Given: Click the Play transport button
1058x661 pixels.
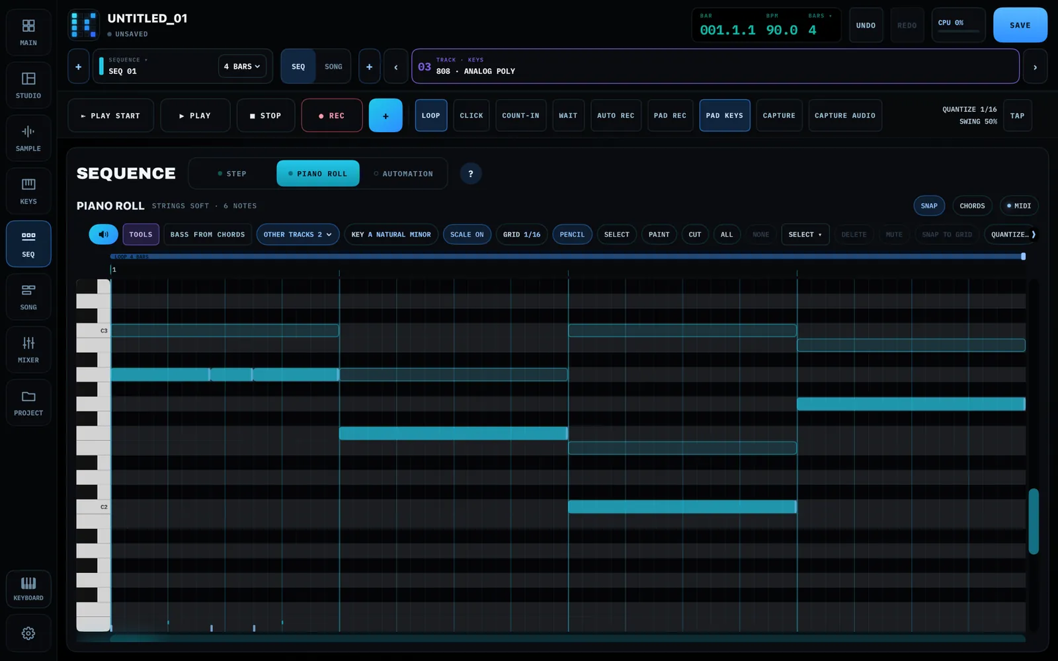Looking at the screenshot, I should (195, 116).
